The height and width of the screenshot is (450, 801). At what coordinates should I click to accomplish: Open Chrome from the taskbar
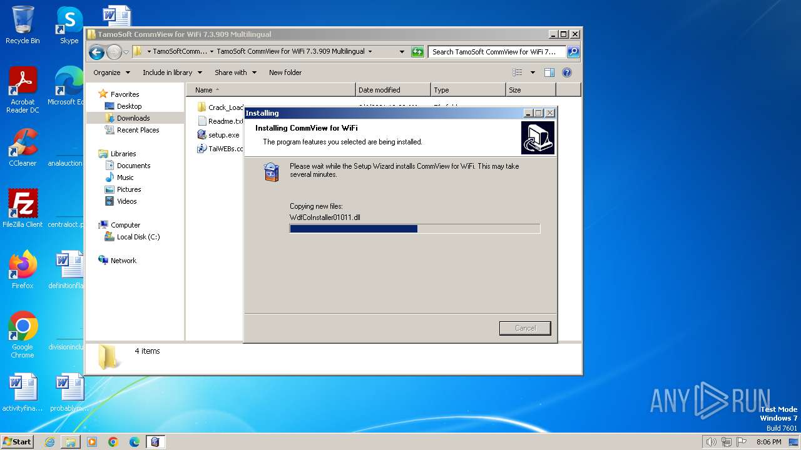pyautogui.click(x=113, y=442)
